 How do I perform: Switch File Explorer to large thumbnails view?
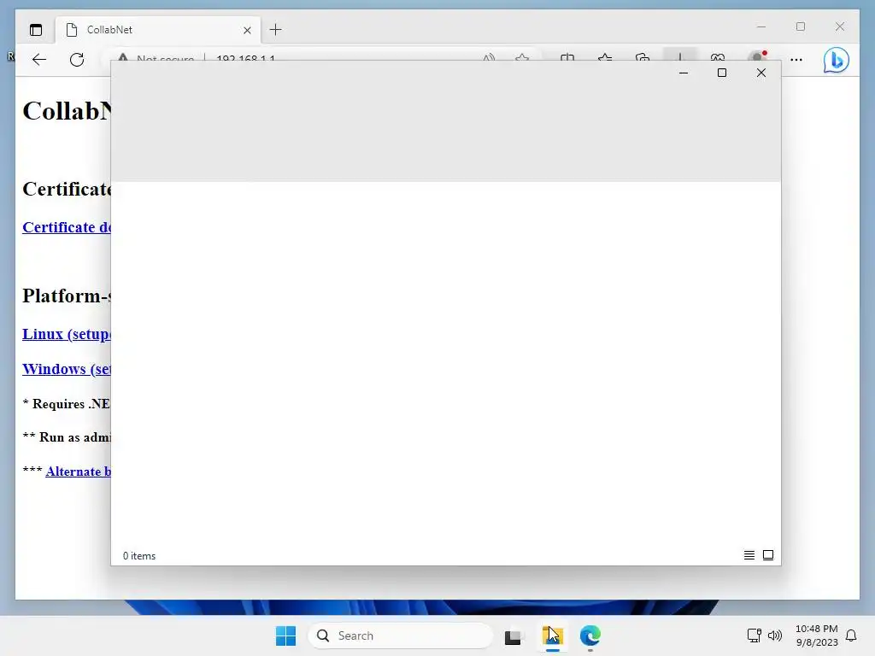tap(768, 555)
